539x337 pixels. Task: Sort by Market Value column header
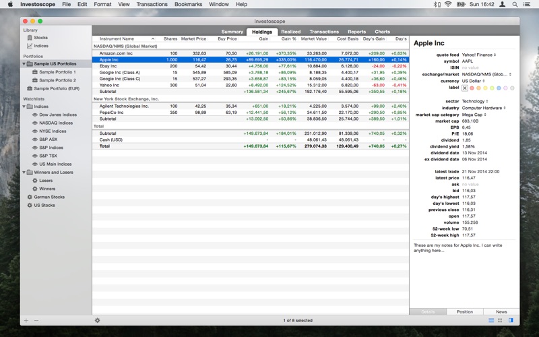(x=314, y=39)
